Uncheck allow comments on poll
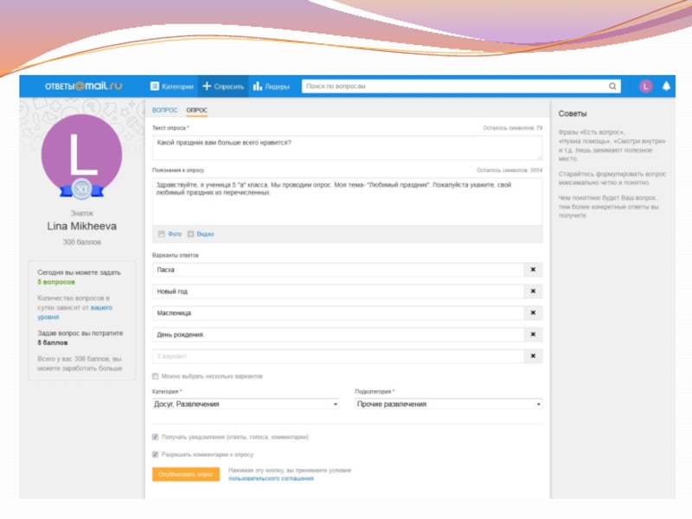This screenshot has width=692, height=519. click(x=156, y=453)
